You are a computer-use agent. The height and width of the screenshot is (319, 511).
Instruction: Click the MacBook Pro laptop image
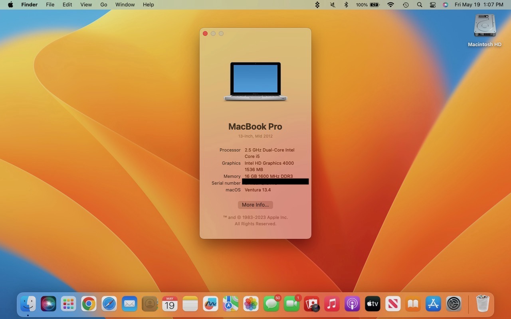click(x=255, y=81)
